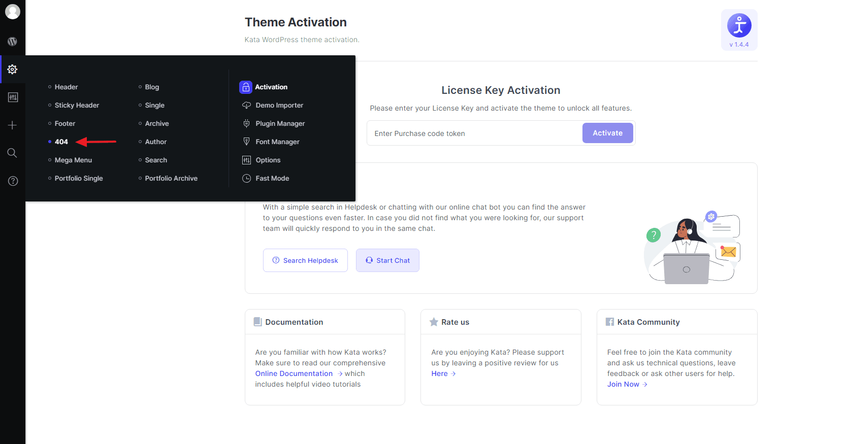Click the plus add-new sidebar icon
845x444 pixels.
(x=13, y=125)
